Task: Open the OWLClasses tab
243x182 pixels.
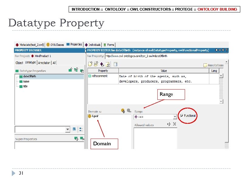Action: point(55,45)
